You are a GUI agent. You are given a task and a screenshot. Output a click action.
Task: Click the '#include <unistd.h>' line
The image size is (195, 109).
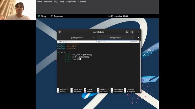pyautogui.click(x=67, y=46)
